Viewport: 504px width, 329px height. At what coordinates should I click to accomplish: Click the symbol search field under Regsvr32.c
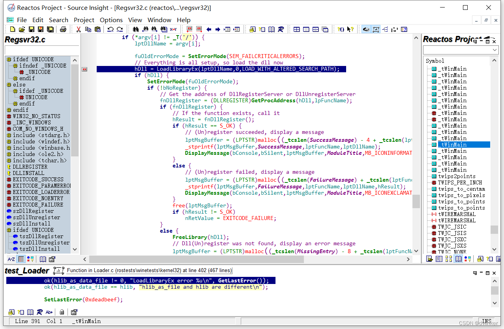tap(42, 50)
